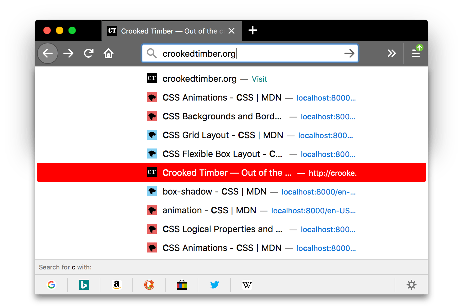
Task: Search with Wikipedia engine icon
Action: (247, 285)
